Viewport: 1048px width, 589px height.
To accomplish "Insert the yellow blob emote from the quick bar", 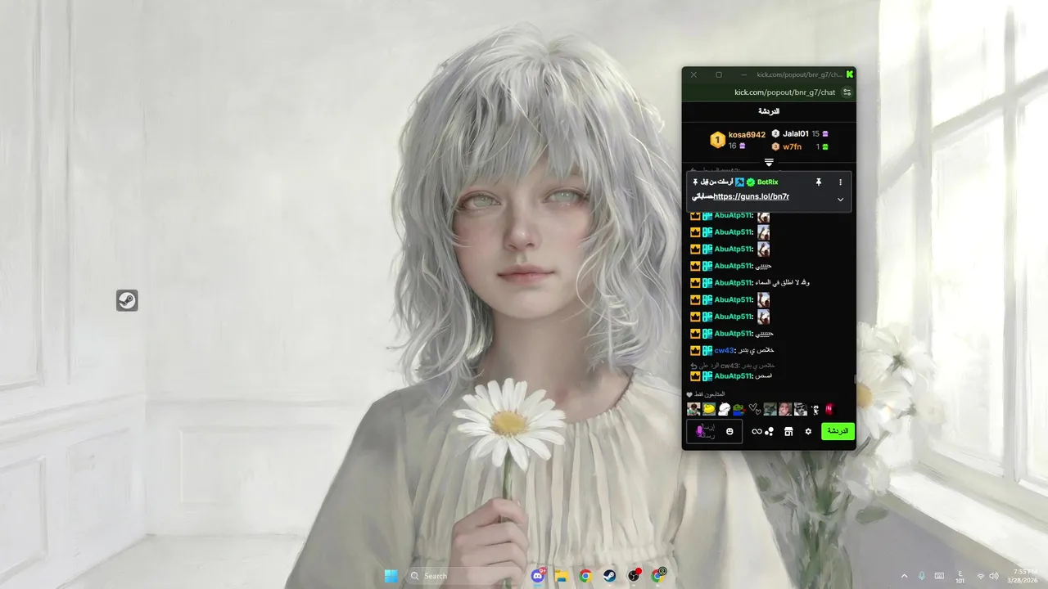I will coord(708,409).
